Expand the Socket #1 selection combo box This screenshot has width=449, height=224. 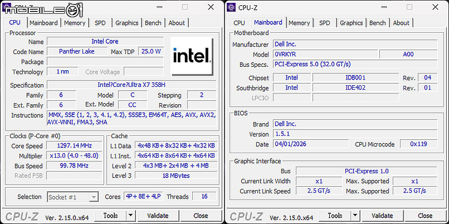73,197
